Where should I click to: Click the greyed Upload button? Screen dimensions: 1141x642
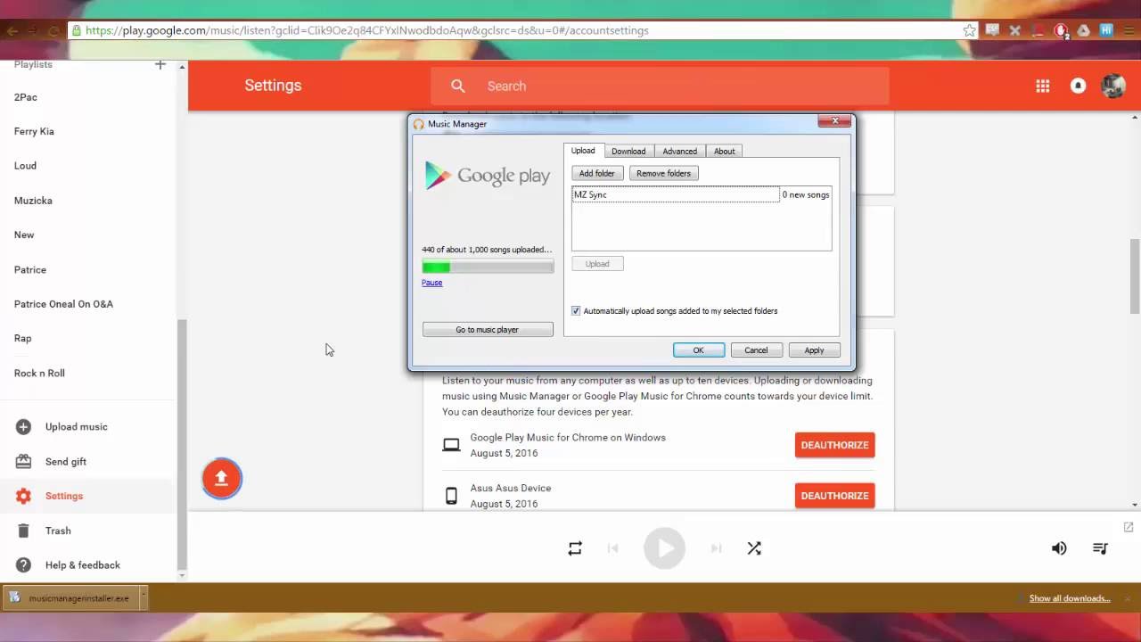coord(597,264)
